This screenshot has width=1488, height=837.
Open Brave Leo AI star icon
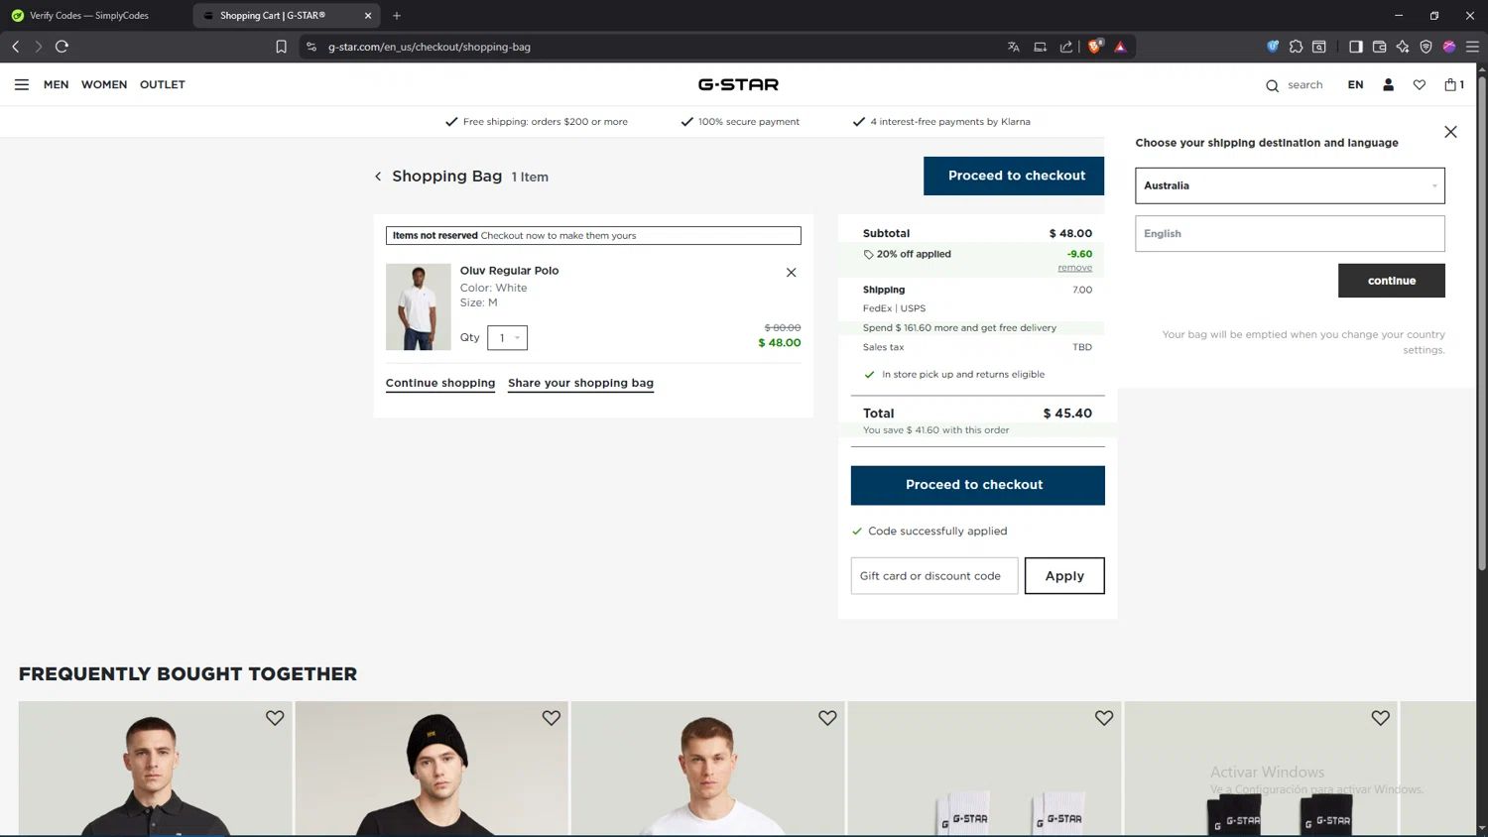tap(1402, 47)
